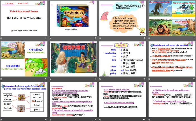Select slide 2 with Aesop fables book cover
Screen dimensions: 196x121
pyautogui.click(x=73, y=18)
